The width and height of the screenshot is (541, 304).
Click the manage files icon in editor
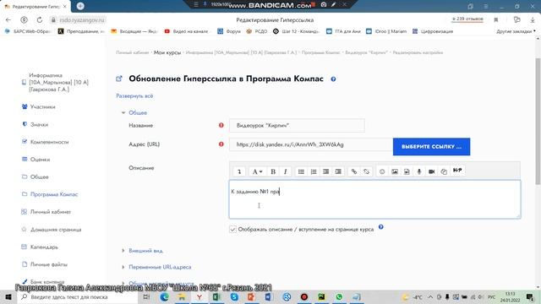click(444, 171)
